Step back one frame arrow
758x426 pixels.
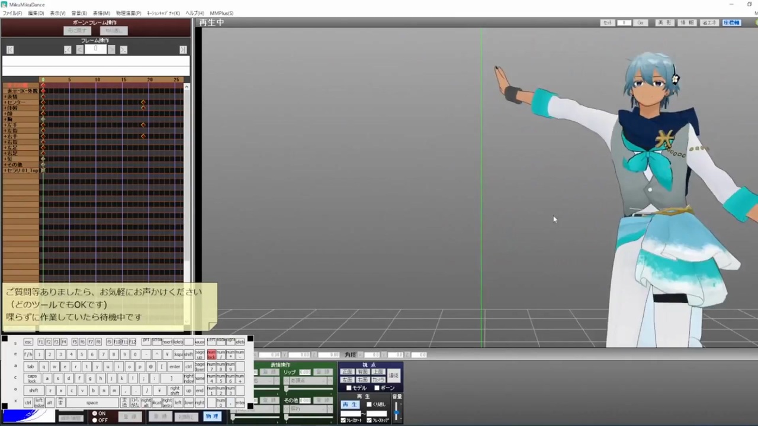(80, 50)
